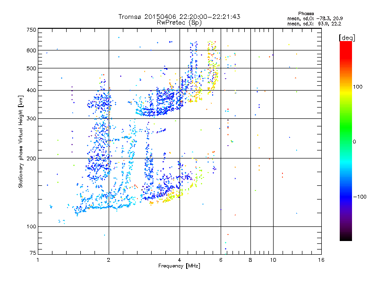Click the x-axis tick label '1'
The image size is (378, 283).
click(x=38, y=260)
